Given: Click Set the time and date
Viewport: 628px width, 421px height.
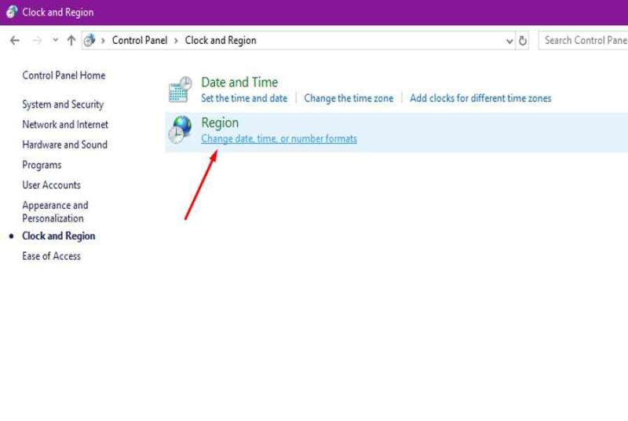Looking at the screenshot, I should point(244,98).
